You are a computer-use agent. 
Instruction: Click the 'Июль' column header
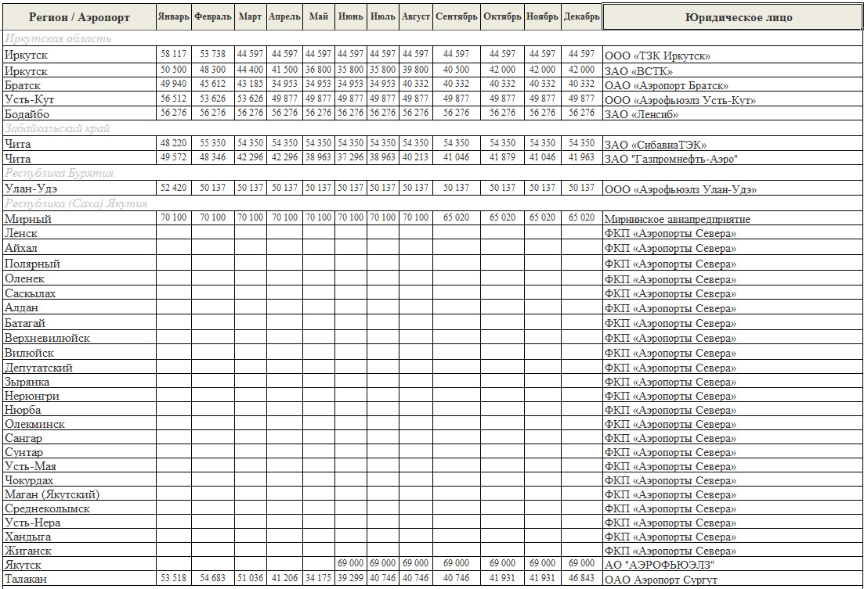(x=382, y=17)
